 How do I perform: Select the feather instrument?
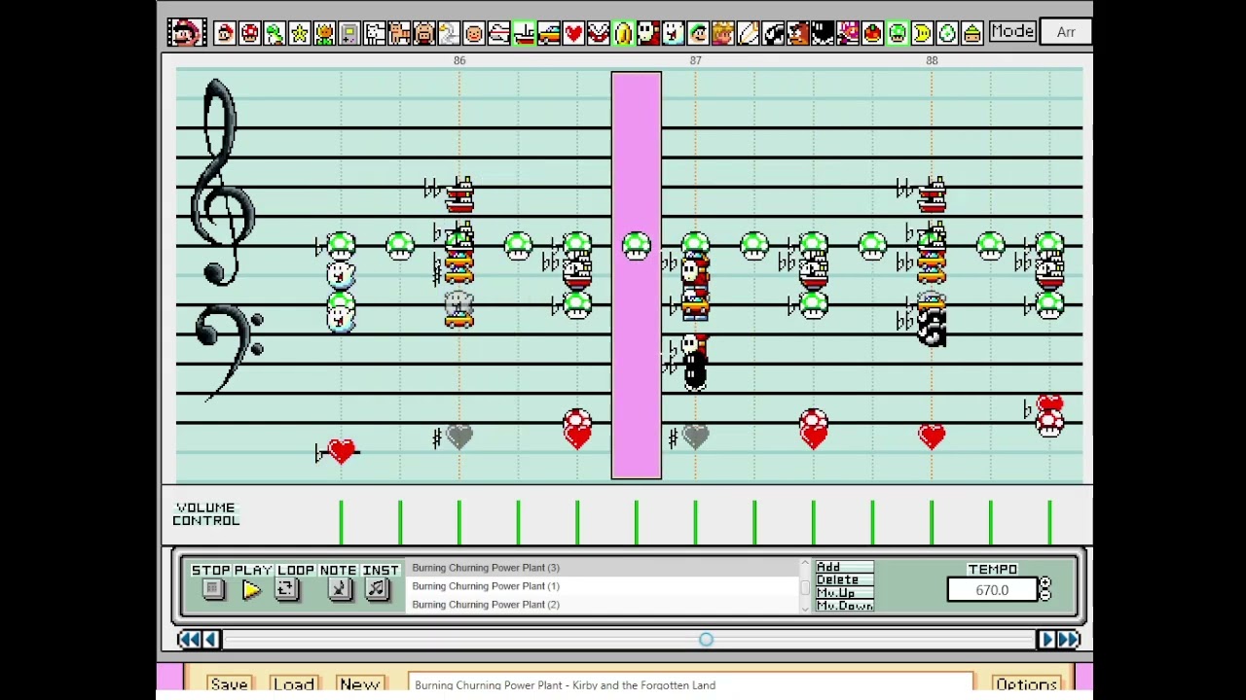pyautogui.click(x=748, y=33)
